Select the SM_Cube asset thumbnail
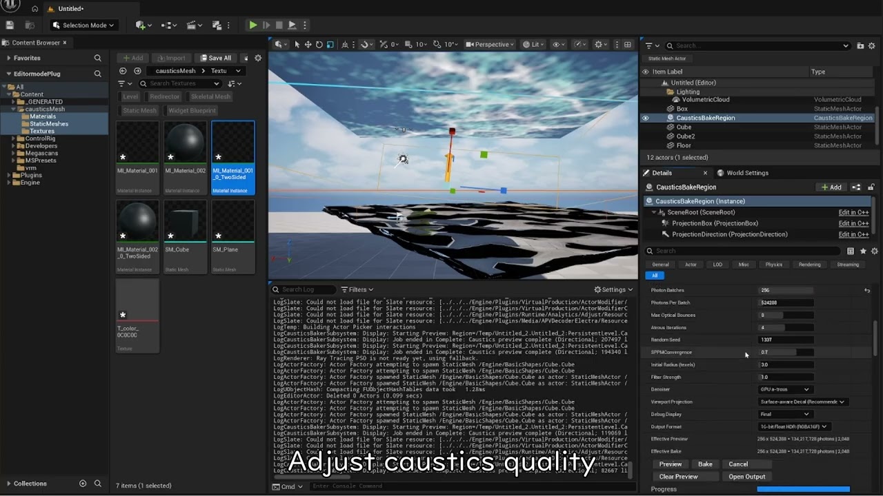The width and height of the screenshot is (883, 496). (185, 236)
